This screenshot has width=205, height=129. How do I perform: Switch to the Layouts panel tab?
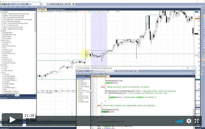(x=7, y=95)
